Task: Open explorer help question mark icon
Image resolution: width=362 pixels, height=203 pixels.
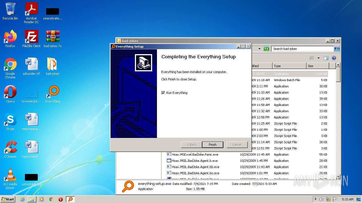Action: pyautogui.click(x=334, y=58)
